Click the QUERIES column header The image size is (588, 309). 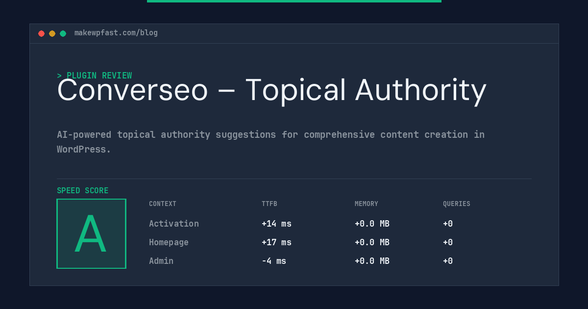[457, 204]
